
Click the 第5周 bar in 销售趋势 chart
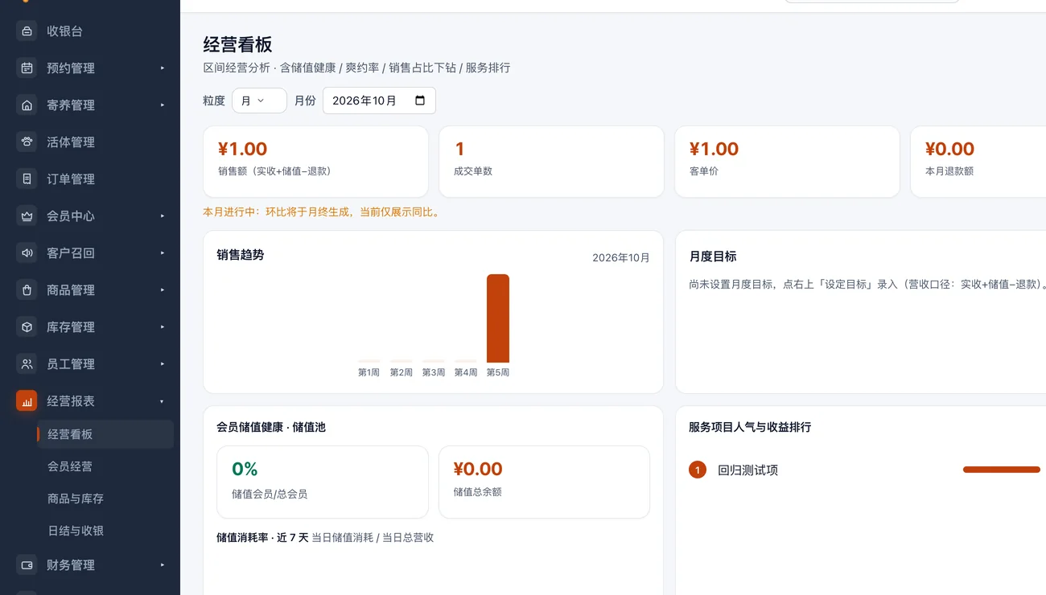(x=498, y=318)
